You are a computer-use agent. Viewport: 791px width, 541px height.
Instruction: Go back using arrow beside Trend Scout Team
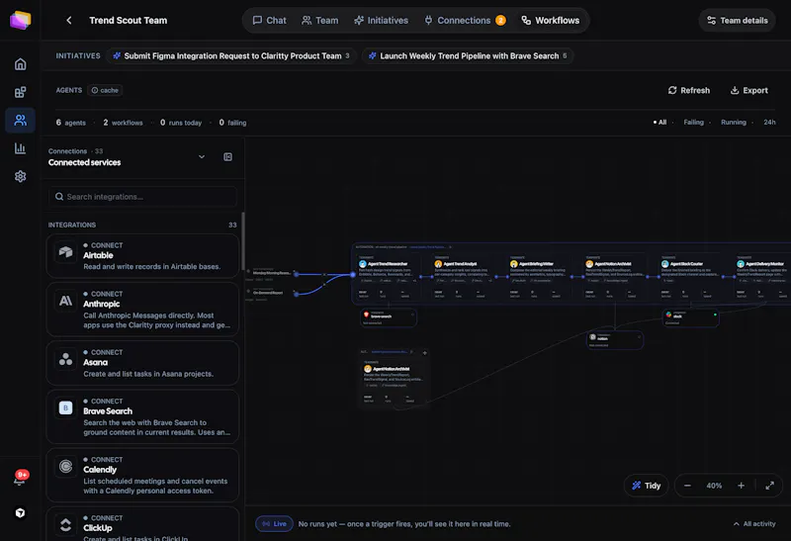pos(69,20)
